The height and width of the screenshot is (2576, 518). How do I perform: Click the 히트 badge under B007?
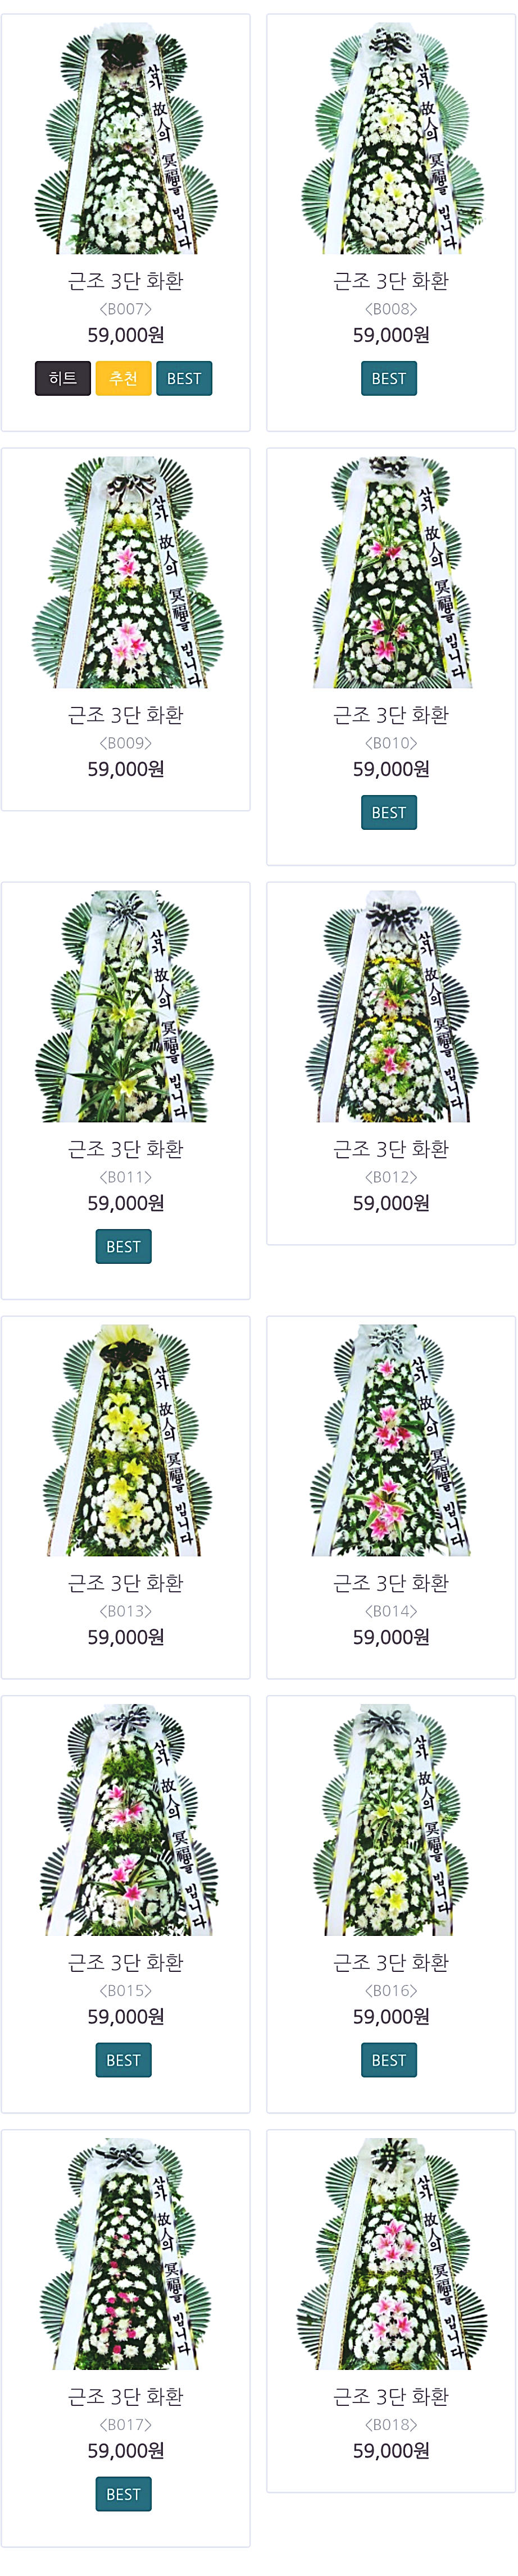pos(63,379)
